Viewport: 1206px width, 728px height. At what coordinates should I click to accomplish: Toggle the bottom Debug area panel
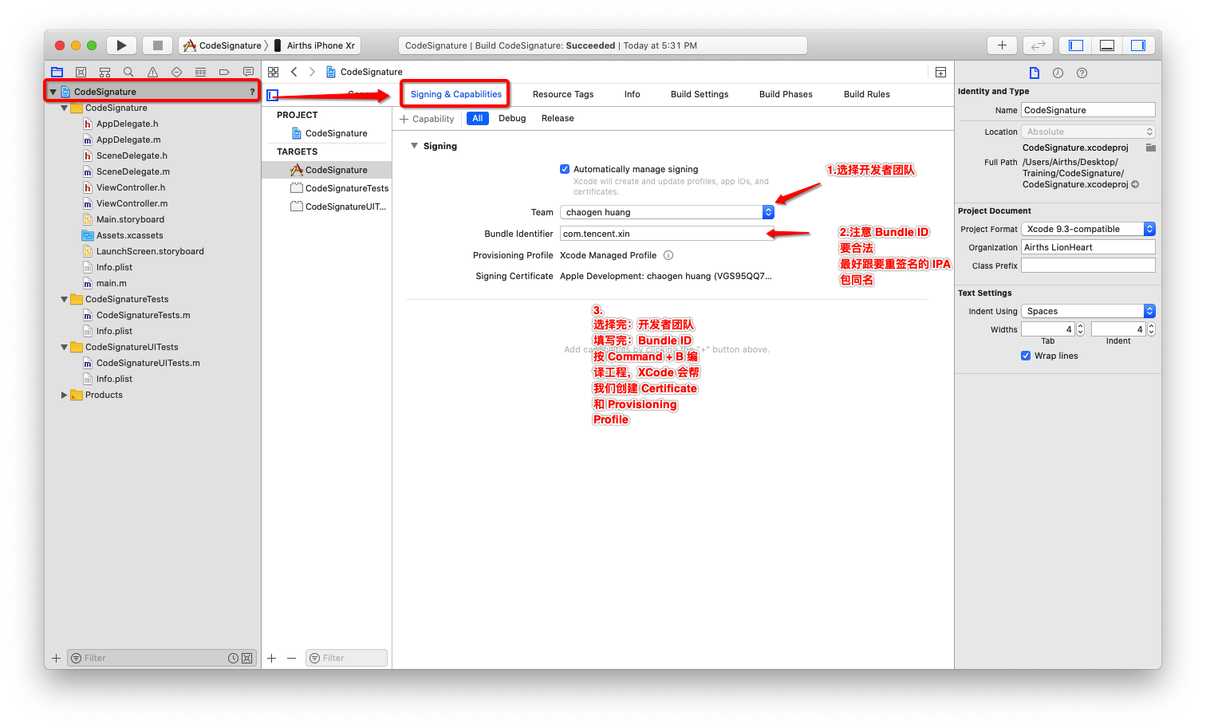1107,45
